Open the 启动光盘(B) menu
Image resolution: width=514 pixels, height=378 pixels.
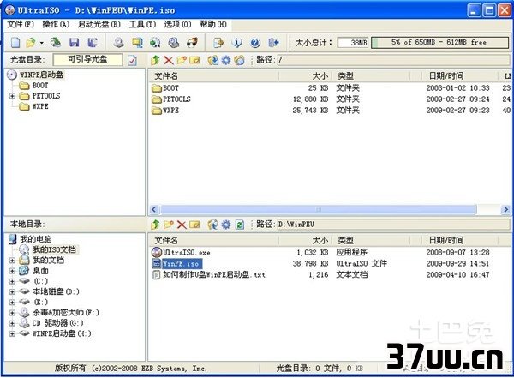coord(99,24)
